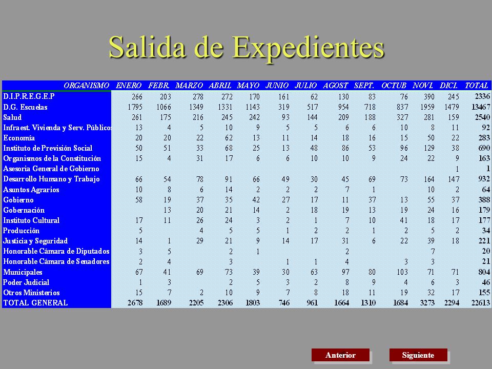Click the DICI. column header
The image size is (492, 369).
point(449,86)
